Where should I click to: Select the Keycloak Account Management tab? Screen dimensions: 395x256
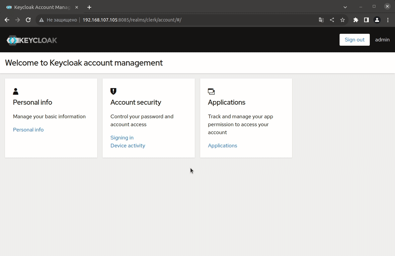point(42,7)
